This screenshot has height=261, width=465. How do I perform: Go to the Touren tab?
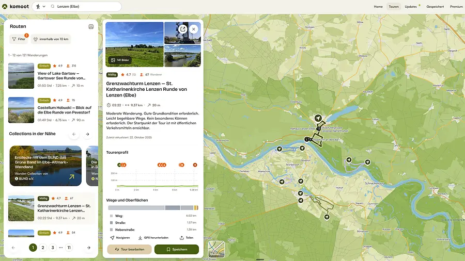coord(394,7)
